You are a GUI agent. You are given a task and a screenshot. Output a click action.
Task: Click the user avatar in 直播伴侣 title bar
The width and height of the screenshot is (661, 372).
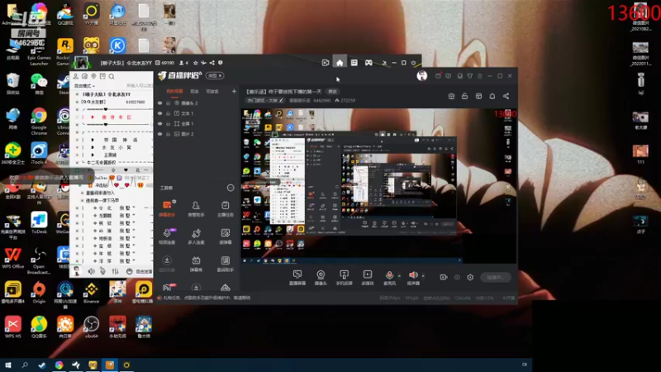(x=422, y=75)
